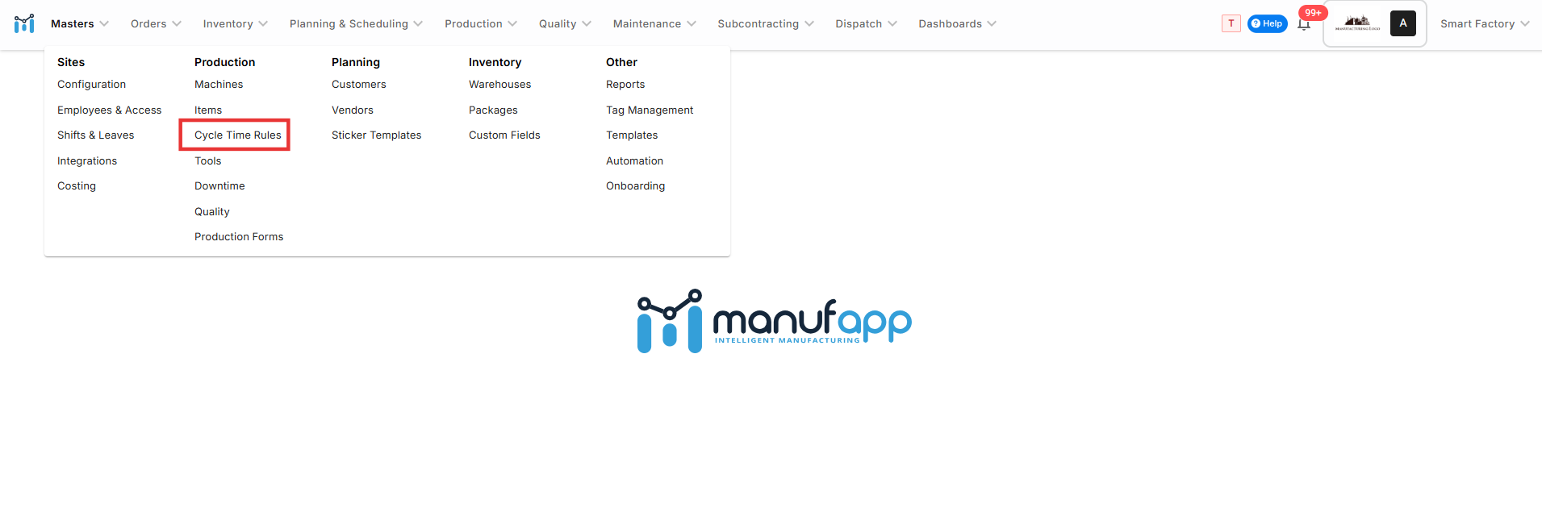Click the Onboarding option under Other

(635, 185)
